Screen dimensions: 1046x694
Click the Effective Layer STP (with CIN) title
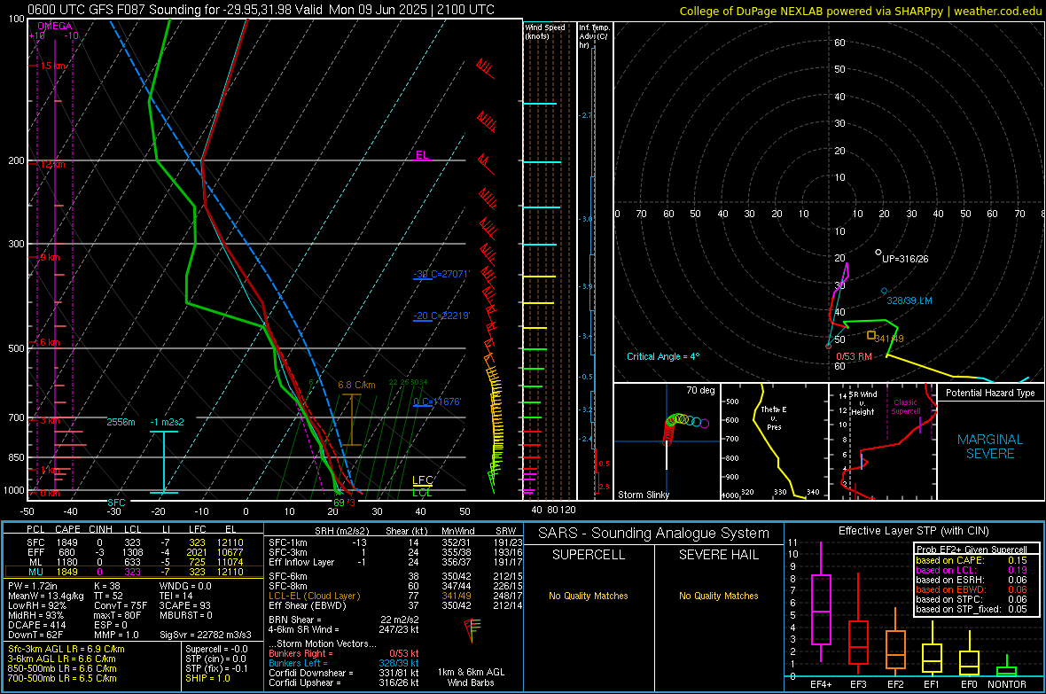(x=914, y=531)
